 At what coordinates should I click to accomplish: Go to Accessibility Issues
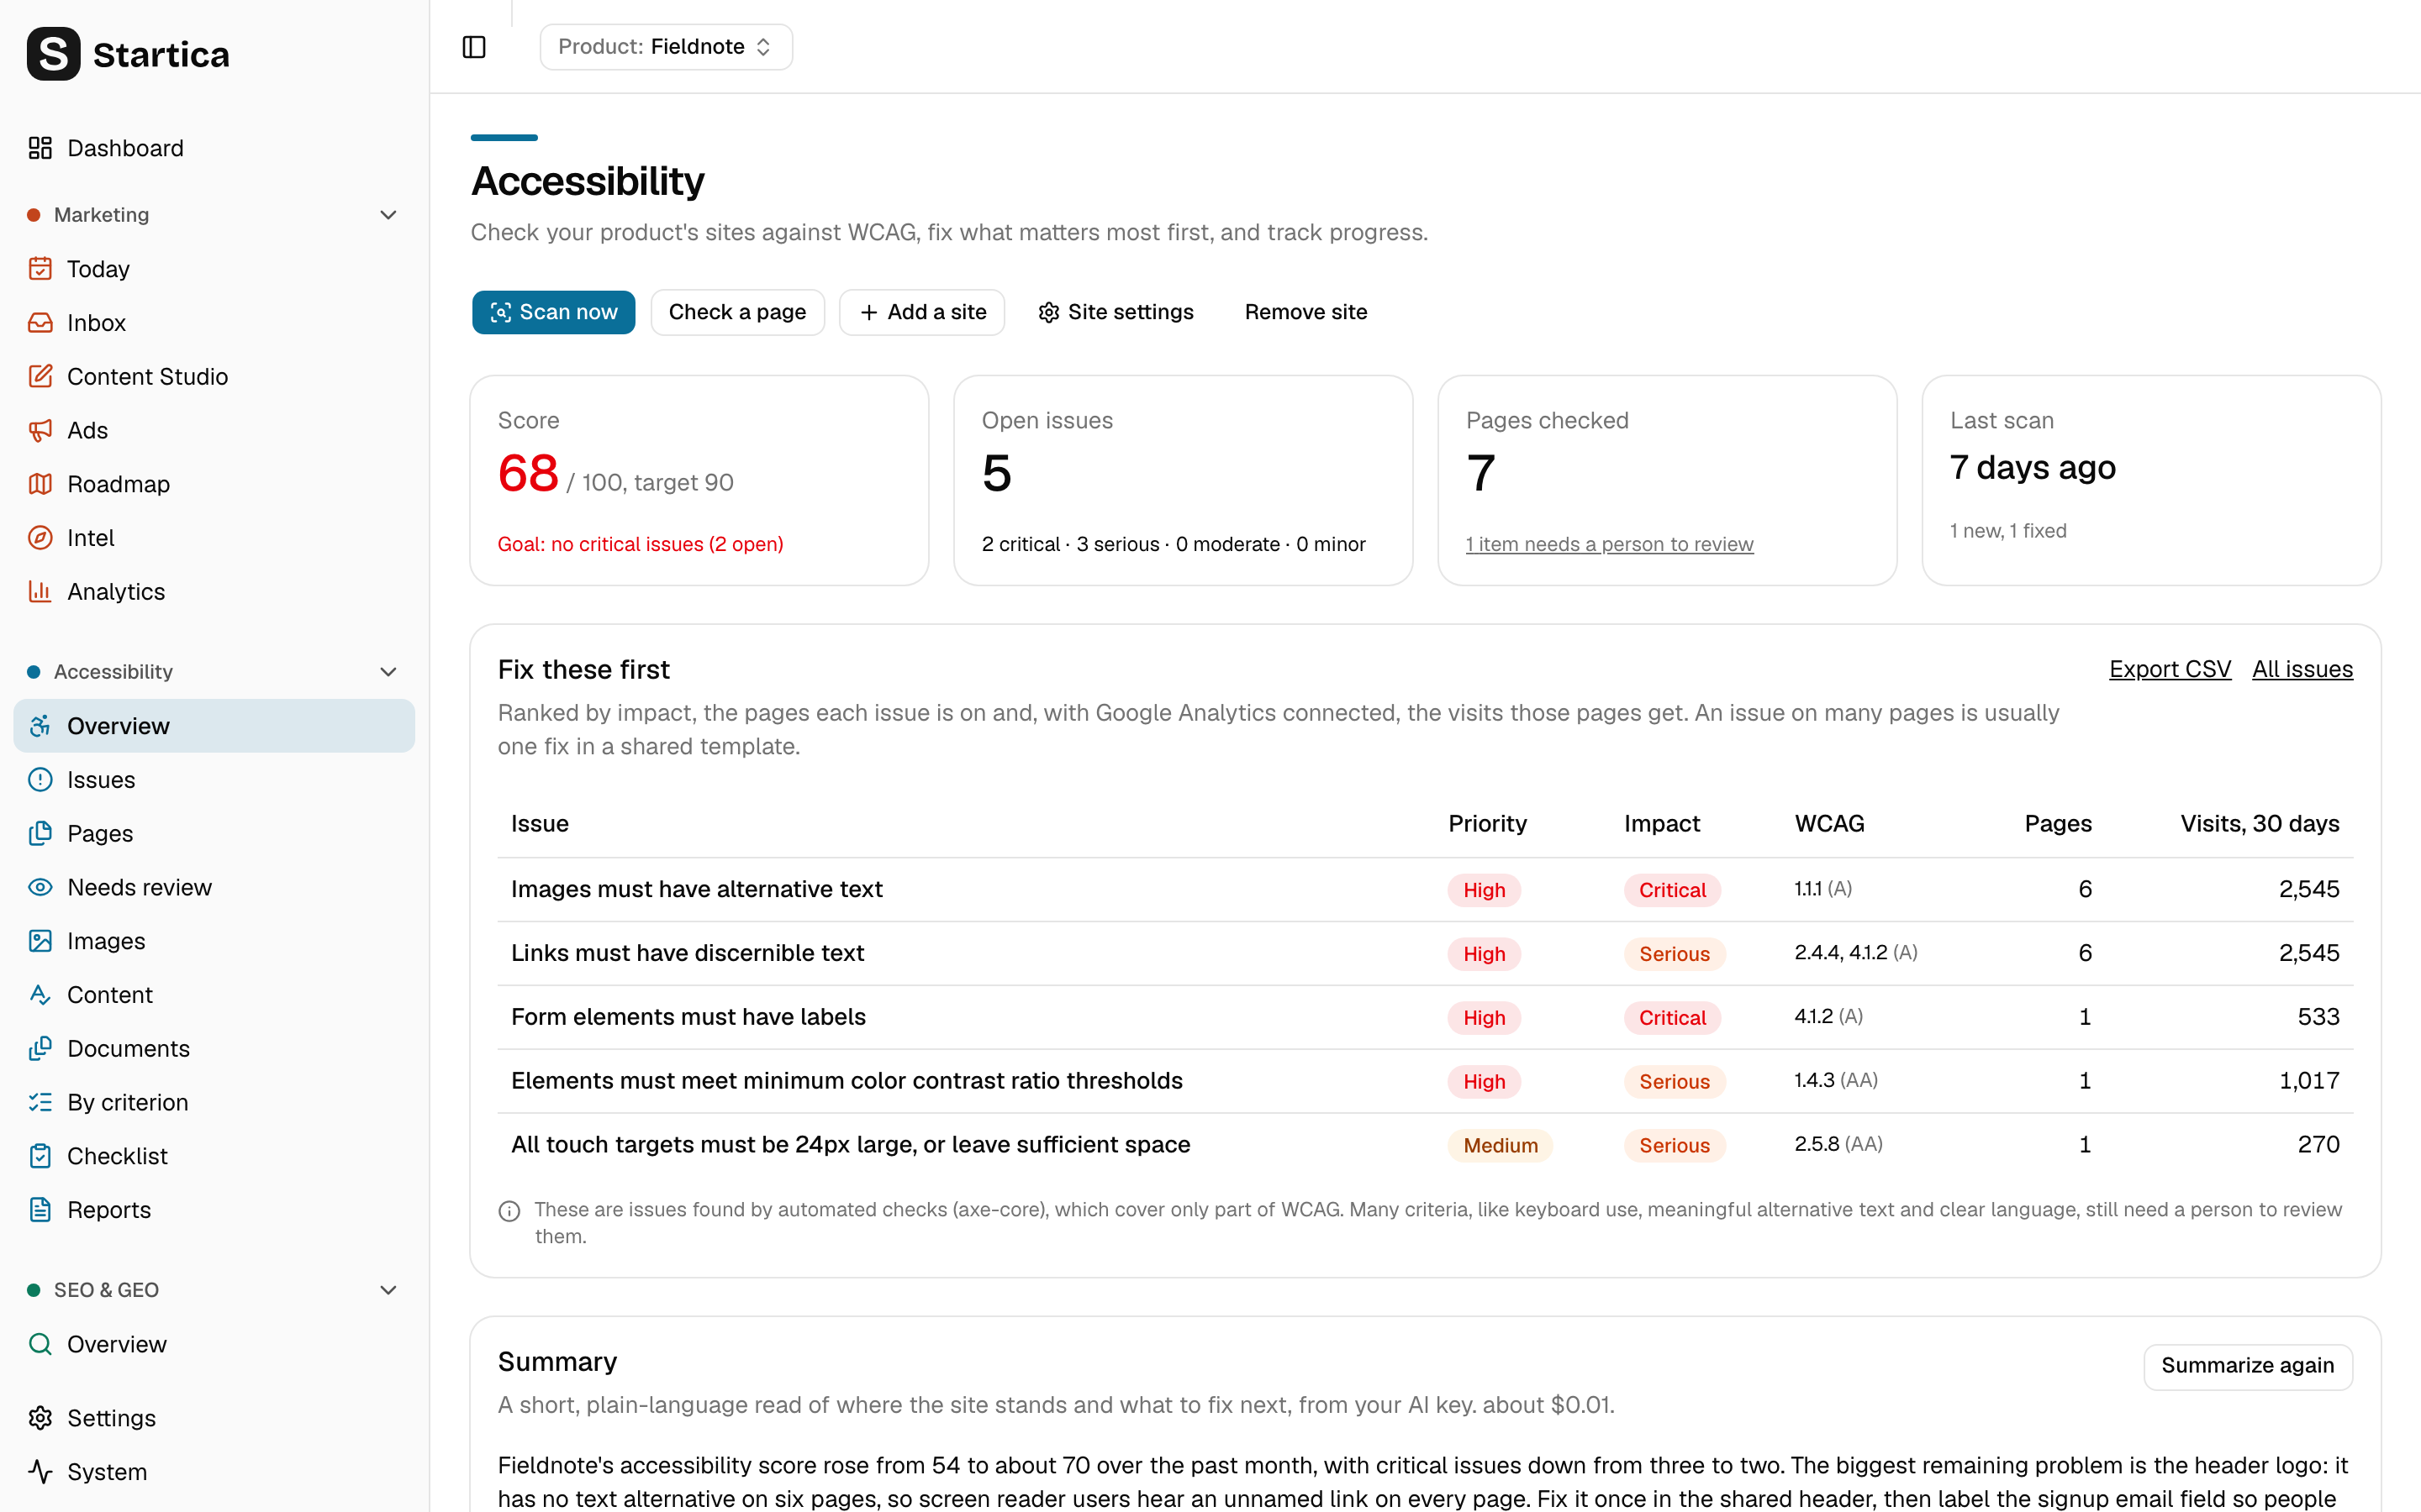pyautogui.click(x=214, y=780)
